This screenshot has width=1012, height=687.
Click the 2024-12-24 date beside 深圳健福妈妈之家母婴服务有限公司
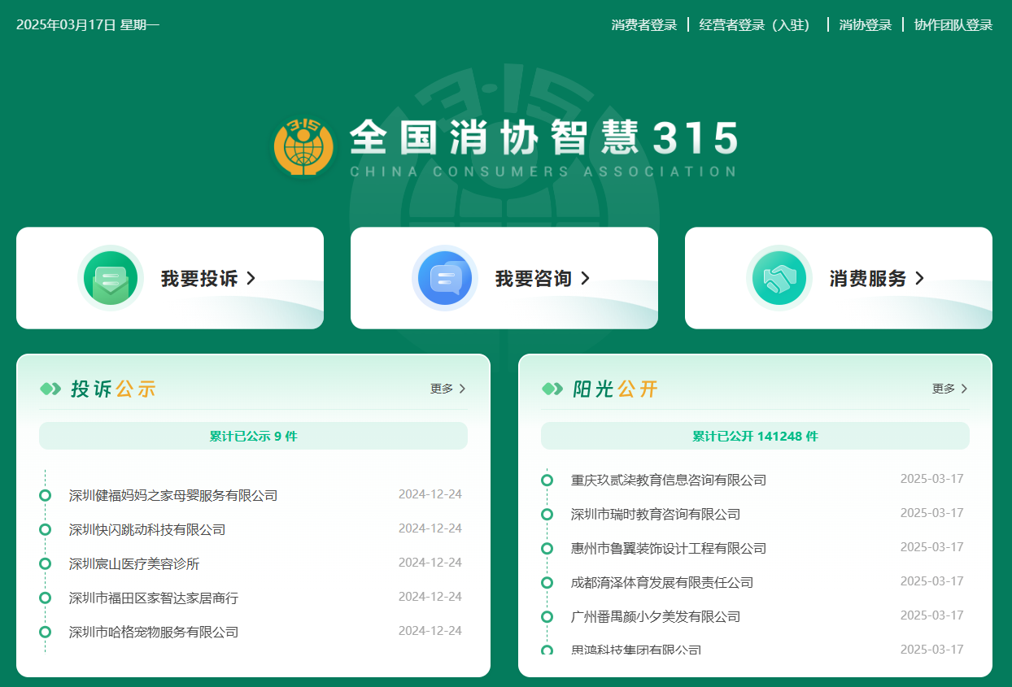click(430, 494)
